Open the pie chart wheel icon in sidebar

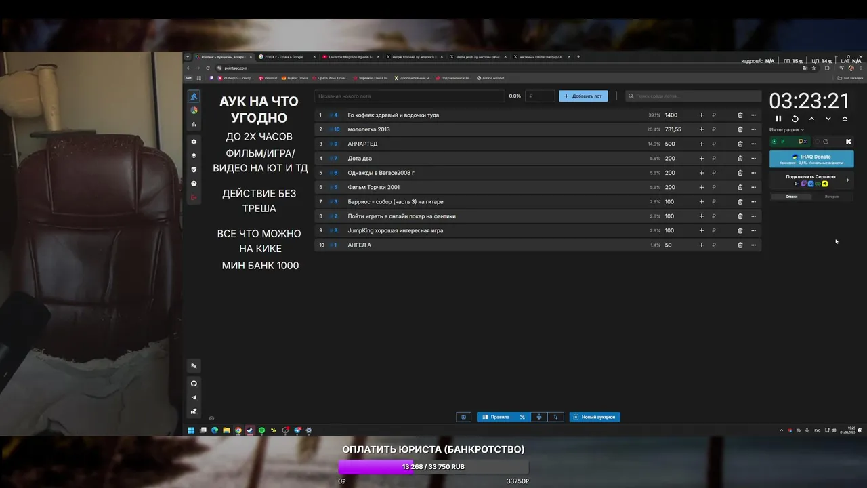(194, 110)
